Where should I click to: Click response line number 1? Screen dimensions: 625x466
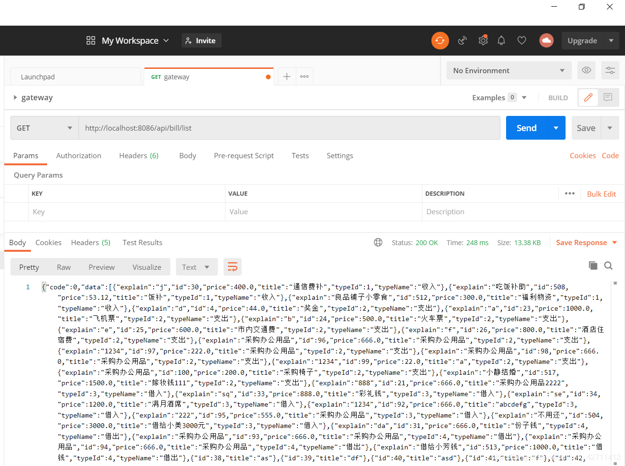pos(28,287)
